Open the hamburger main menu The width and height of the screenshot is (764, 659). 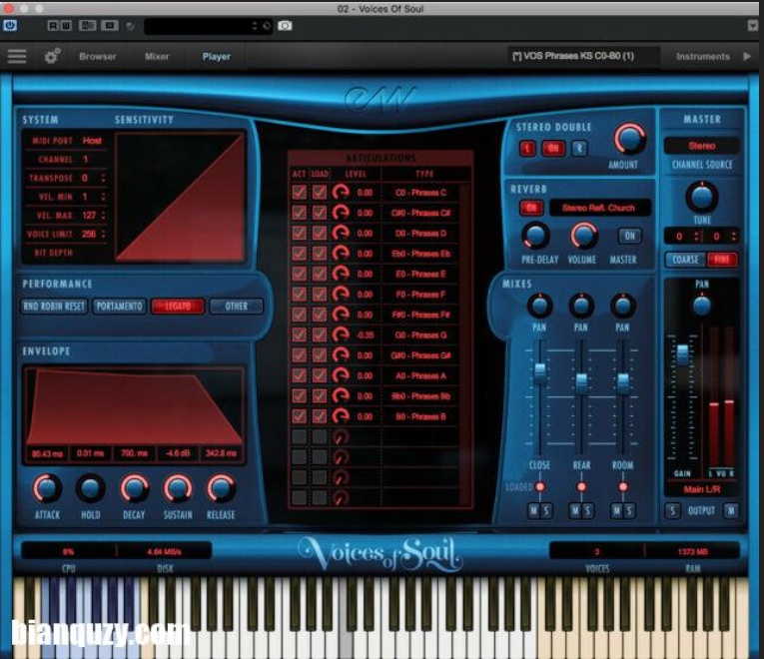(17, 56)
